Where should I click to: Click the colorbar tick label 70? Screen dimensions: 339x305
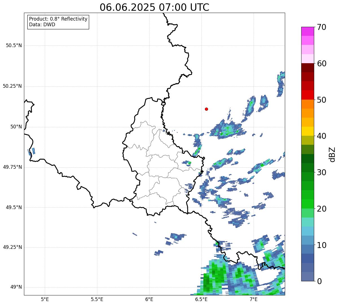coord(322,27)
